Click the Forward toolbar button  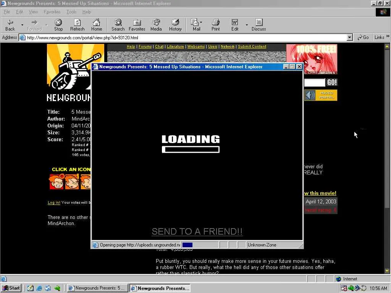(x=34, y=25)
